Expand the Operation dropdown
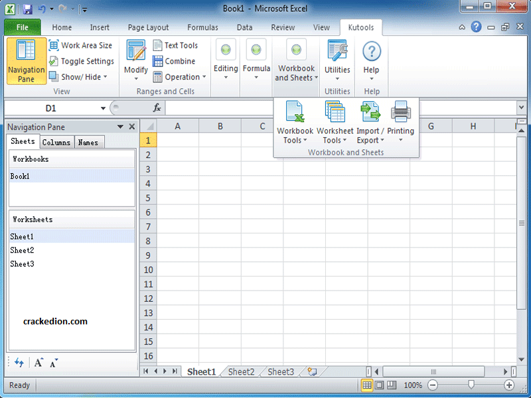Image resolution: width=531 pixels, height=398 pixels. click(x=179, y=77)
